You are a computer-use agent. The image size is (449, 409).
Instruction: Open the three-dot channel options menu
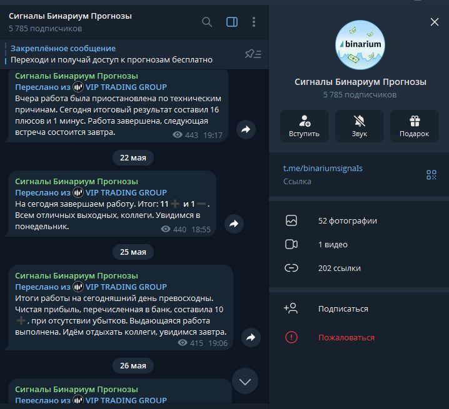click(254, 22)
